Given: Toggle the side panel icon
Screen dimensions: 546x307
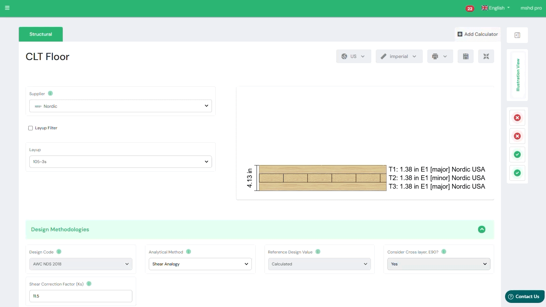Looking at the screenshot, I should (x=517, y=35).
